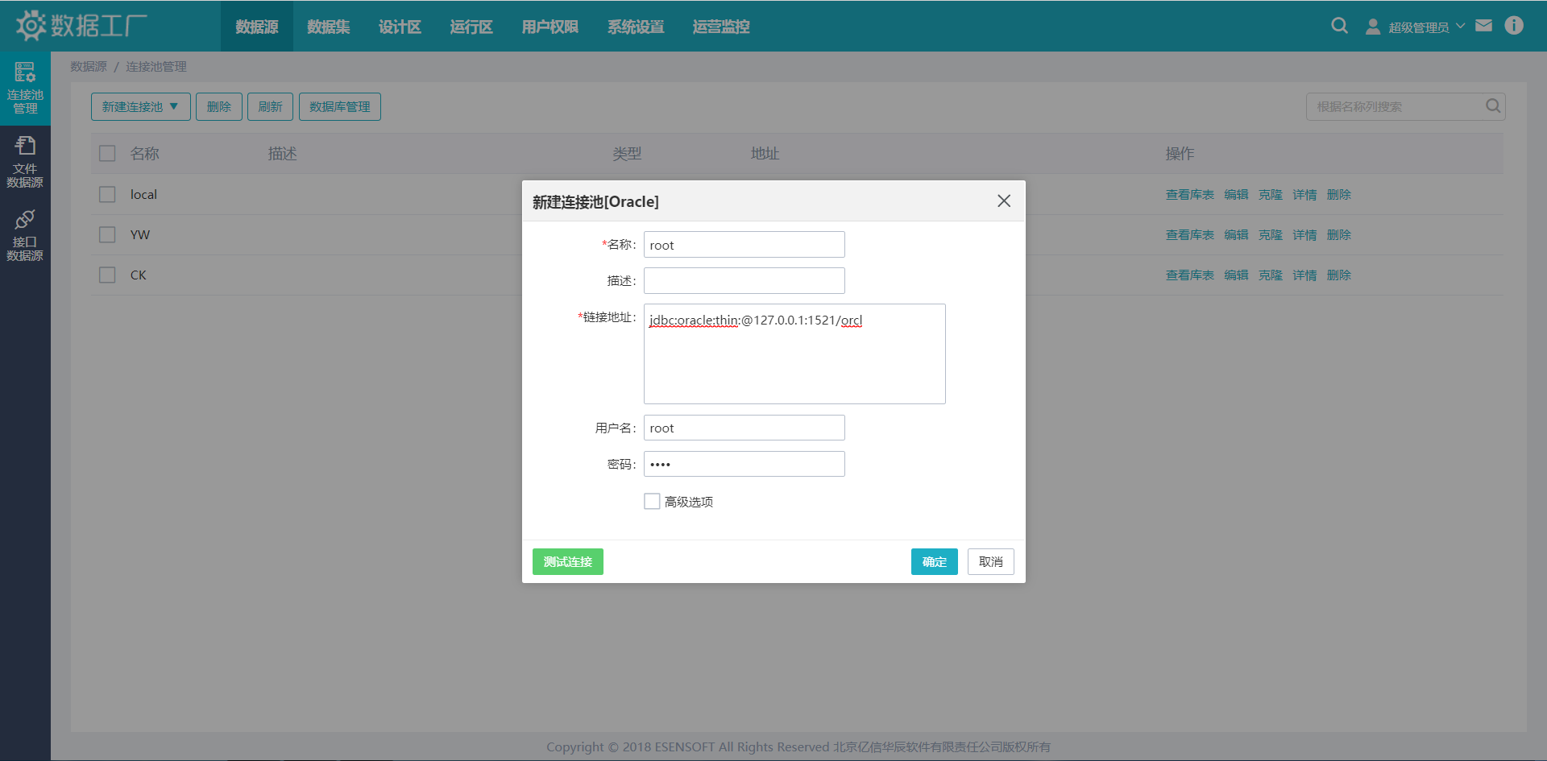Image resolution: width=1547 pixels, height=761 pixels.
Task: Click the 数据源 breadcrumb link
Action: pyautogui.click(x=89, y=66)
